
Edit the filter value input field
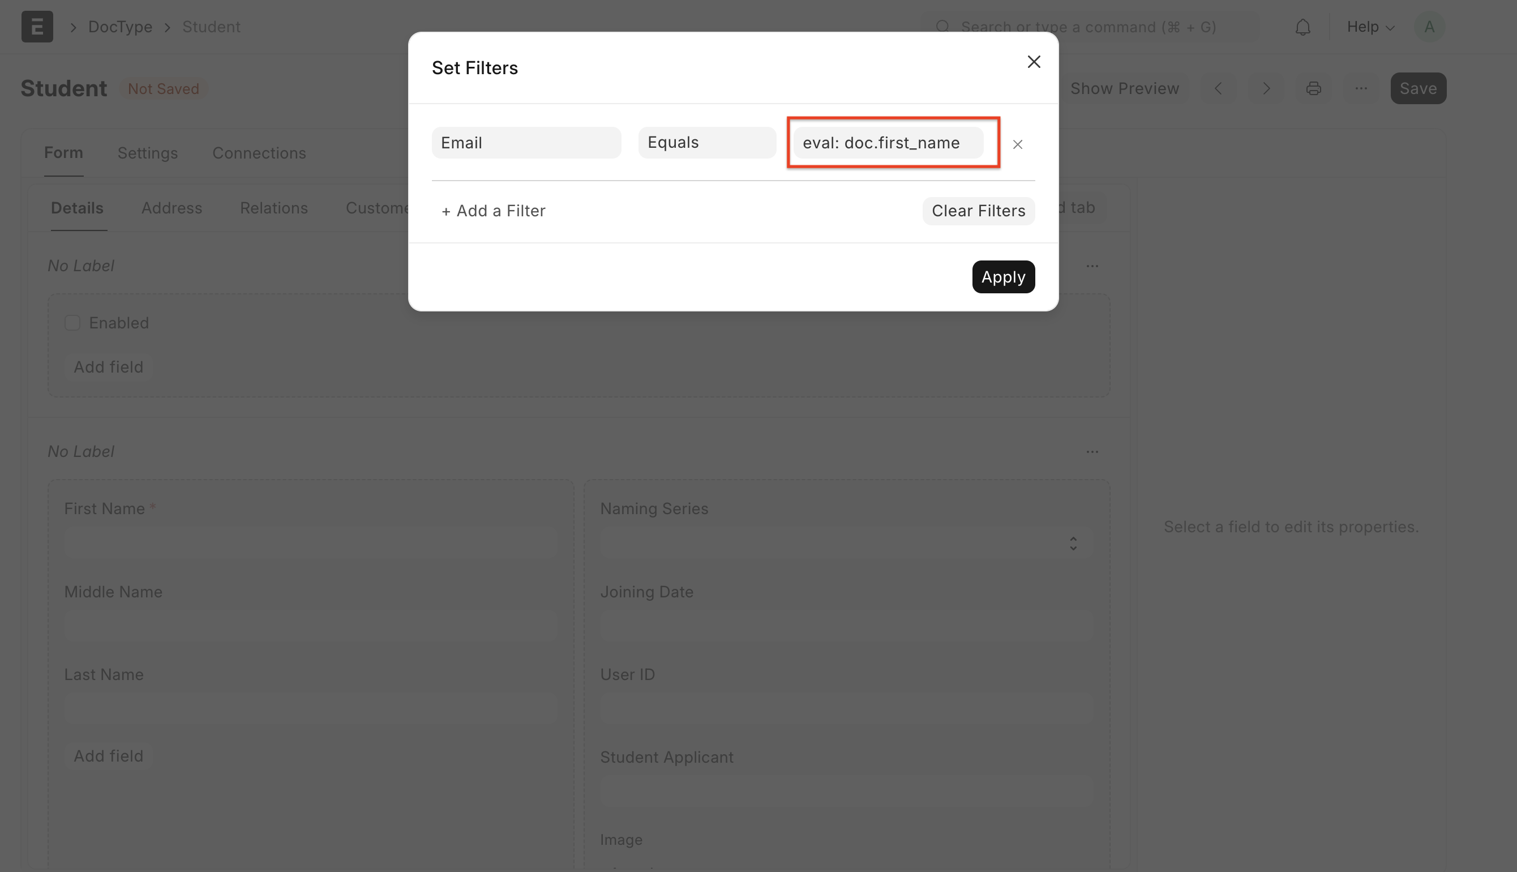click(888, 143)
